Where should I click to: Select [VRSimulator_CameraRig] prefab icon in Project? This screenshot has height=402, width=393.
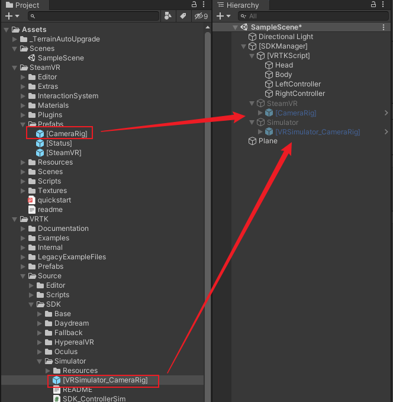tap(56, 380)
